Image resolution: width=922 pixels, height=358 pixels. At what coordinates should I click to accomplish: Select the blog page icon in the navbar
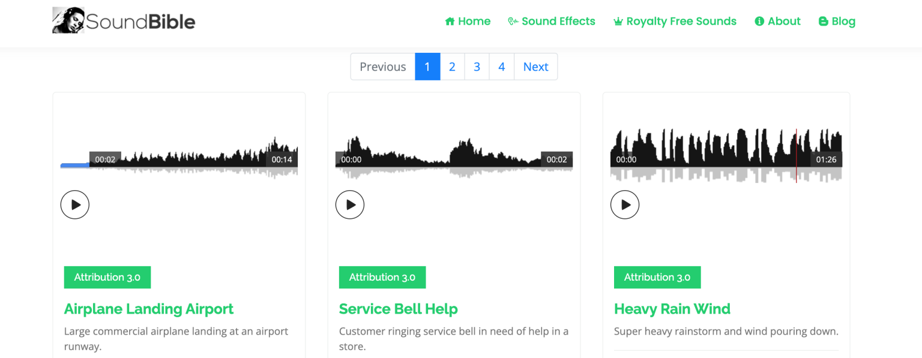pyautogui.click(x=821, y=21)
